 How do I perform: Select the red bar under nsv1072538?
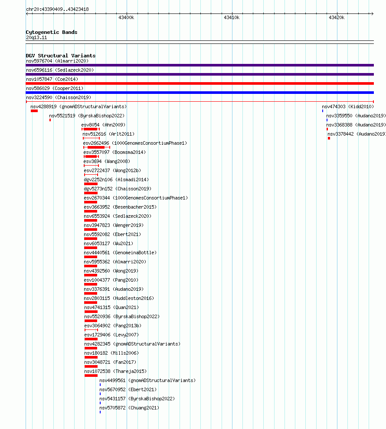coord(91,376)
